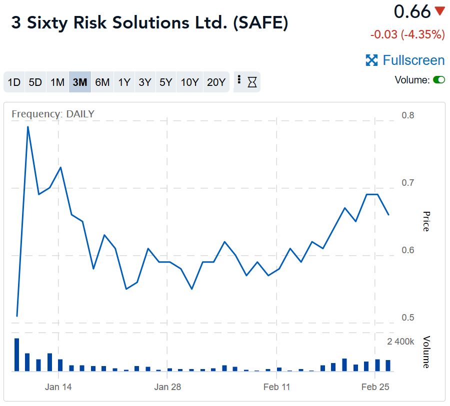Switch to the 10Y time range
The height and width of the screenshot is (406, 450).
click(189, 82)
